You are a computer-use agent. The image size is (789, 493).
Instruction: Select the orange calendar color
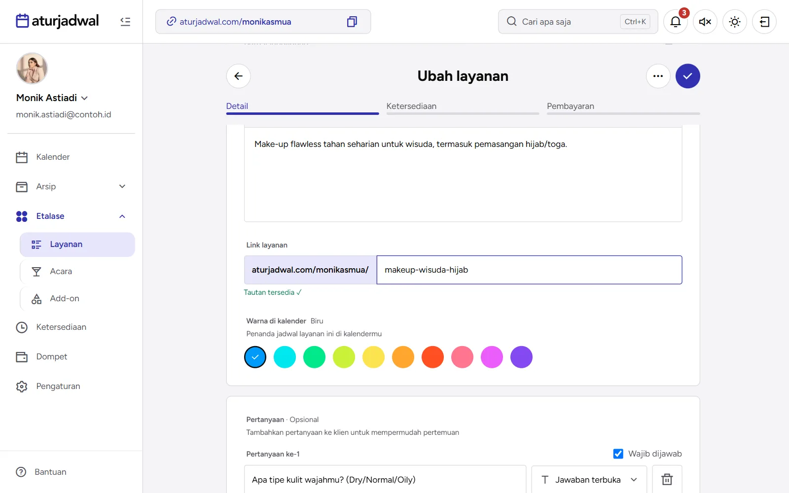[x=403, y=357]
